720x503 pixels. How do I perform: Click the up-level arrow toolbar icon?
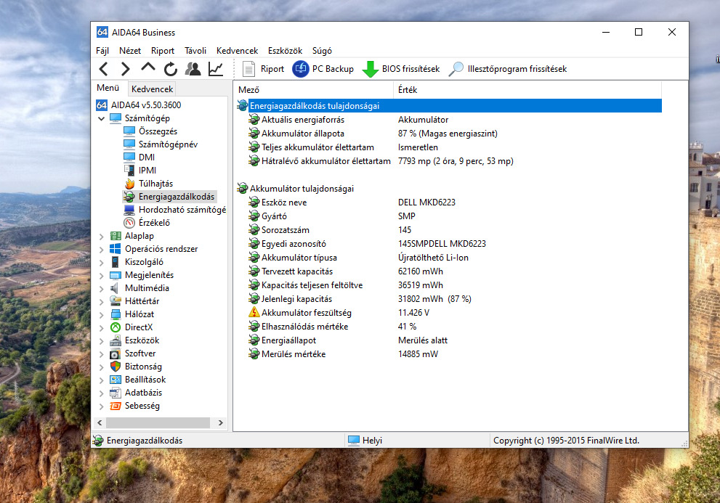pos(148,68)
